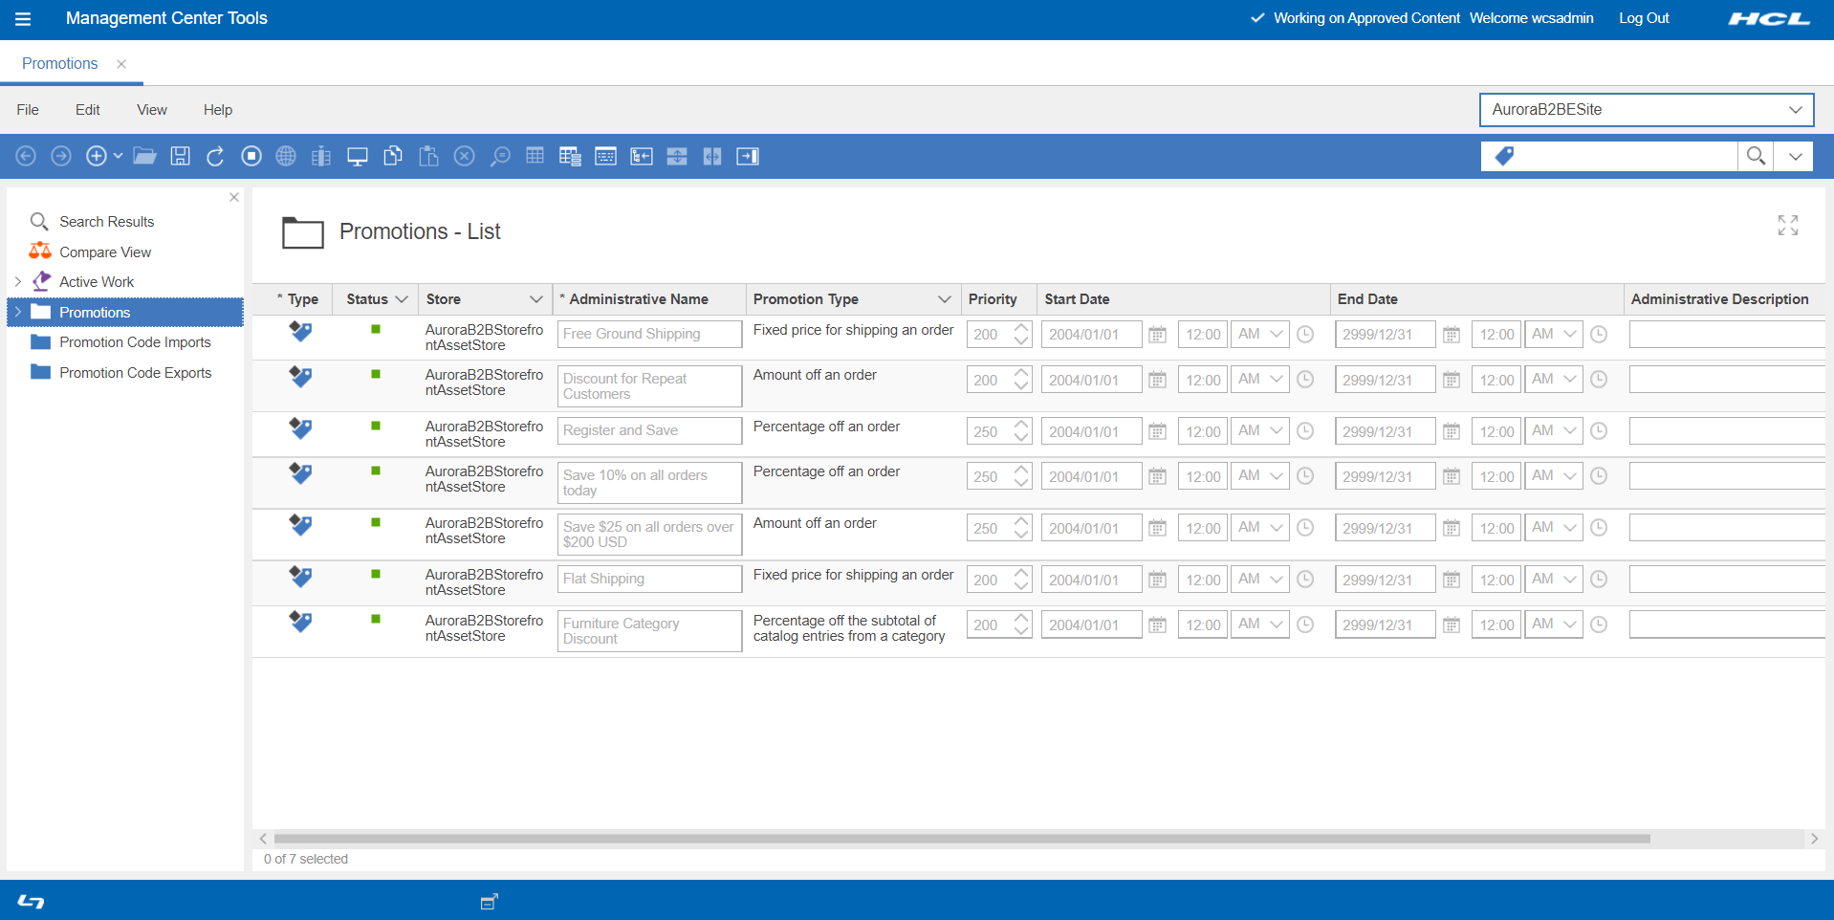Open the Store column filter dropdown
This screenshot has height=920, width=1834.
pos(536,299)
